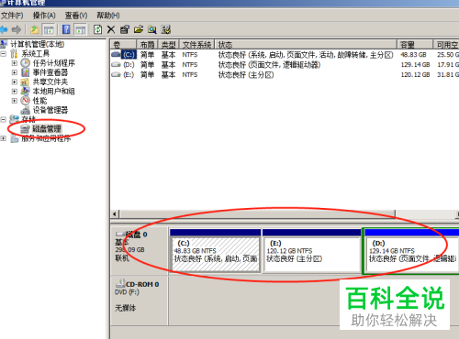The height and width of the screenshot is (339, 459).
Task: Click the Properties icon in toolbar
Action: click(125, 29)
